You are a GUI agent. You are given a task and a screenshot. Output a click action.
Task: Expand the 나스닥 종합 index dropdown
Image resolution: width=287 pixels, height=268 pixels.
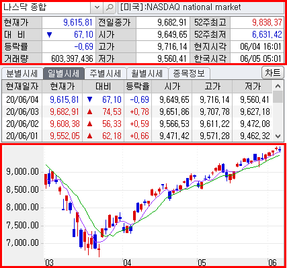(97, 7)
